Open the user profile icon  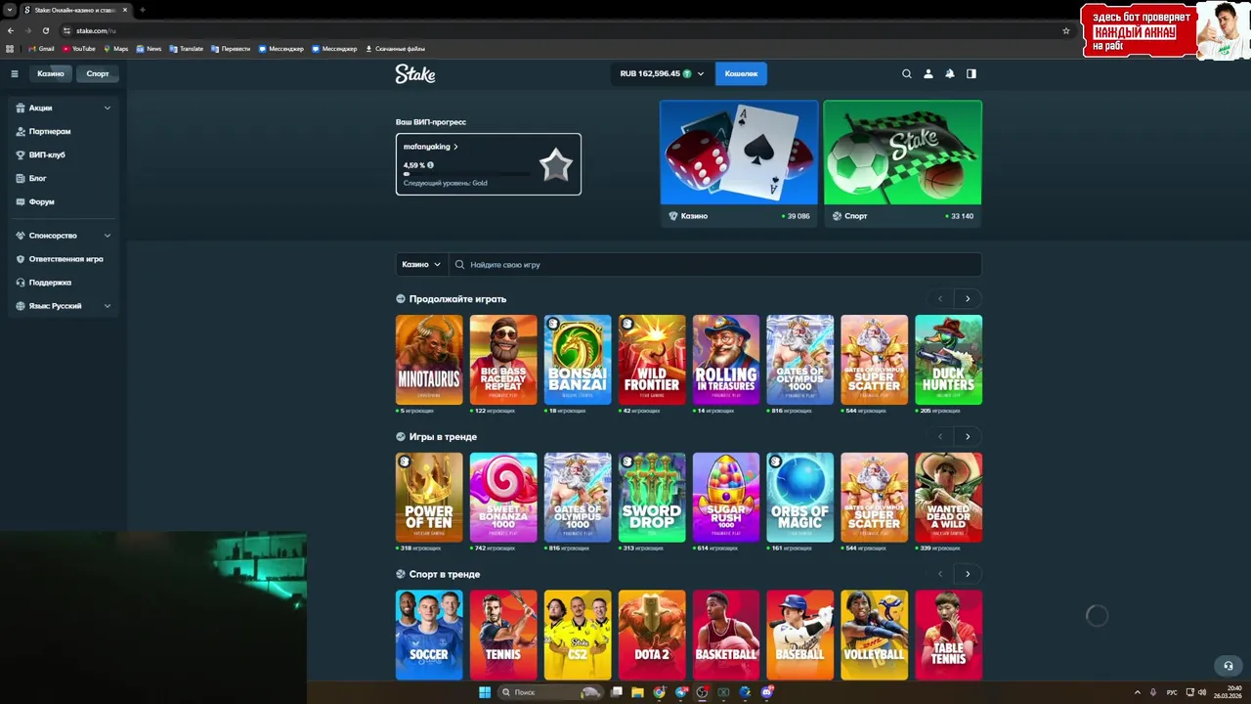point(928,73)
